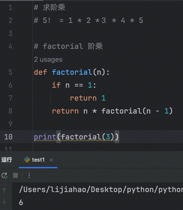This screenshot has height=210, width=183.
Task: Click the Python icon on test1 tab
Action: tap(27, 159)
